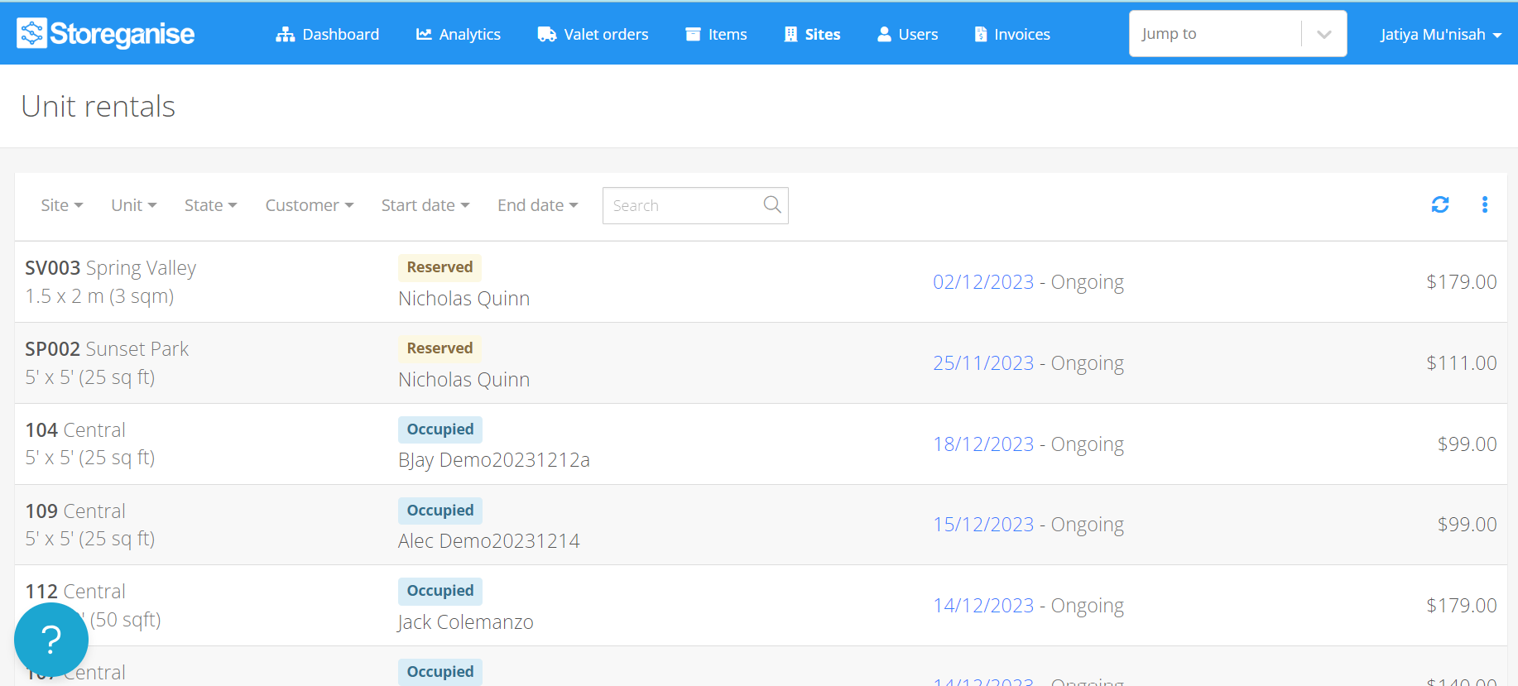
Task: Open the End date filter
Action: pyautogui.click(x=538, y=205)
